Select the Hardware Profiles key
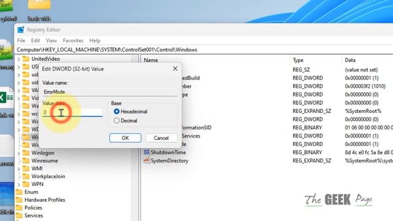 45,200
